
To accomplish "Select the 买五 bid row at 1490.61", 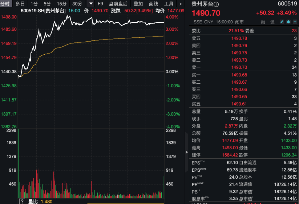I will coord(244,104).
